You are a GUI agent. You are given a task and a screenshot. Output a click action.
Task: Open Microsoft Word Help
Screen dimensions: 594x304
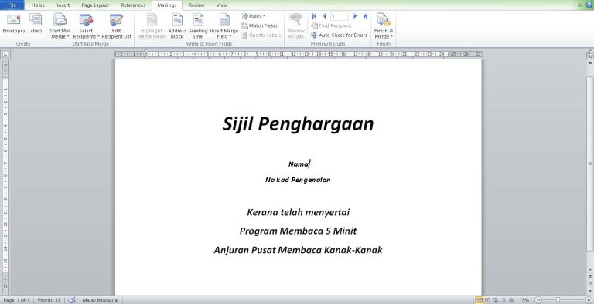tap(589, 5)
